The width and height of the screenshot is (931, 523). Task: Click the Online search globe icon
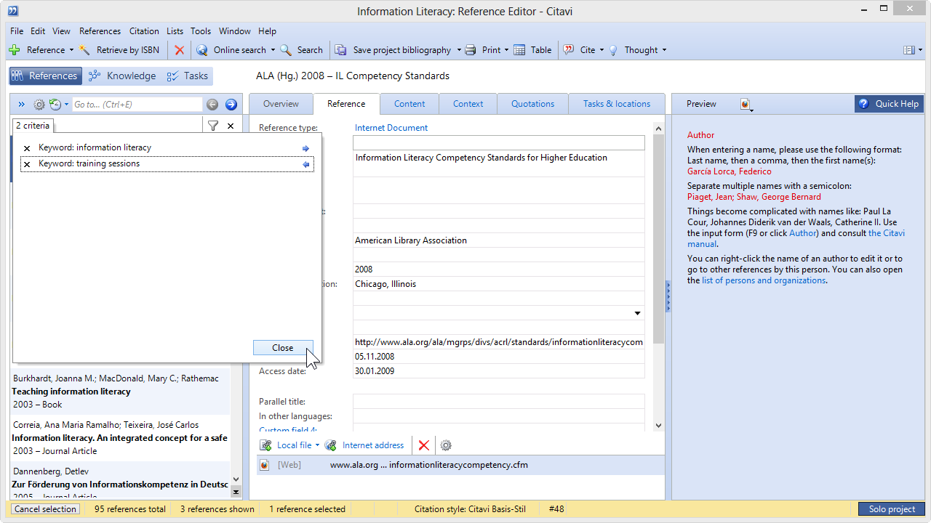coord(201,50)
